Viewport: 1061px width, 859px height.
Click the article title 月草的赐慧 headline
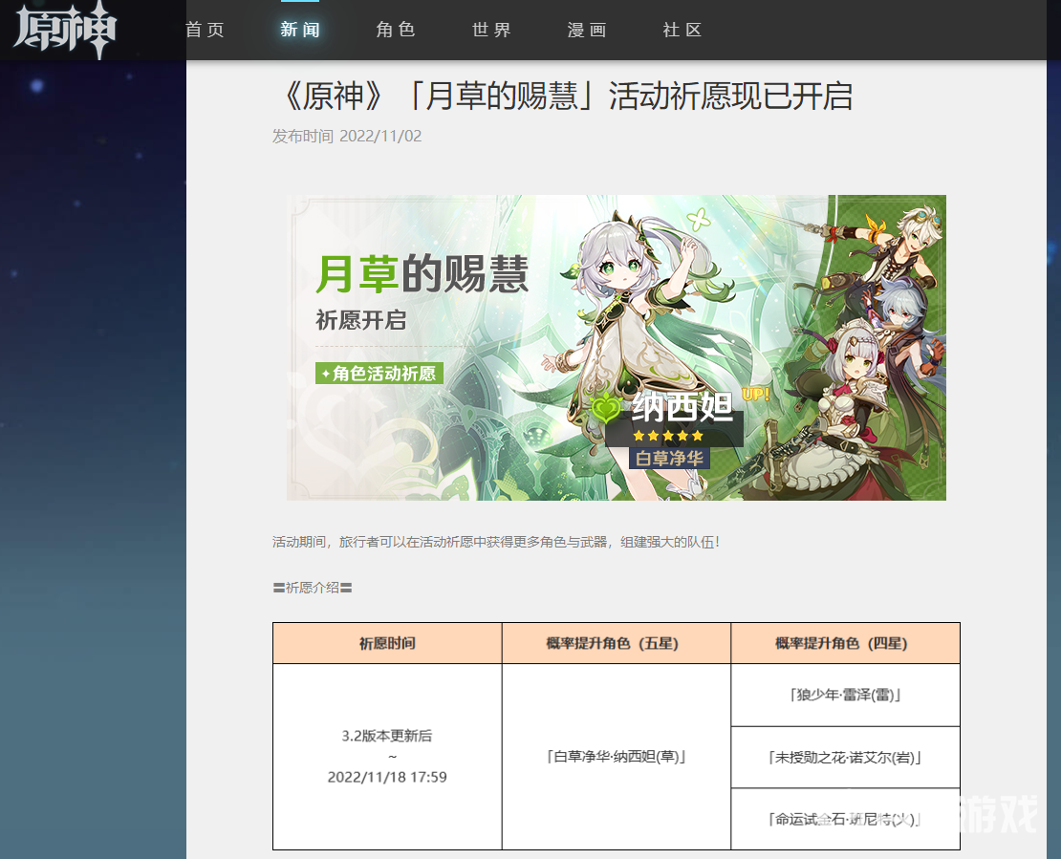coord(567,97)
